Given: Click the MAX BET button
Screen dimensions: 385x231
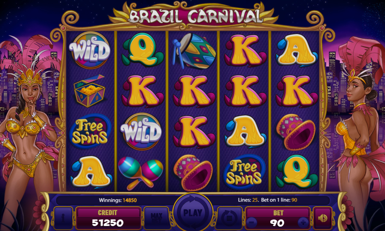Looking at the screenshot, I should click(x=156, y=218).
